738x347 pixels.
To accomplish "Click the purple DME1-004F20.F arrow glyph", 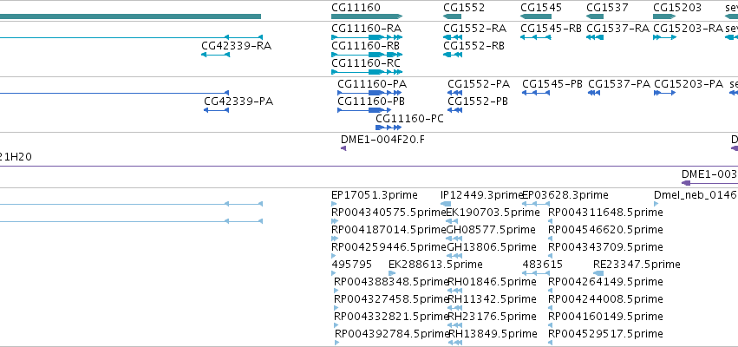I will (343, 148).
